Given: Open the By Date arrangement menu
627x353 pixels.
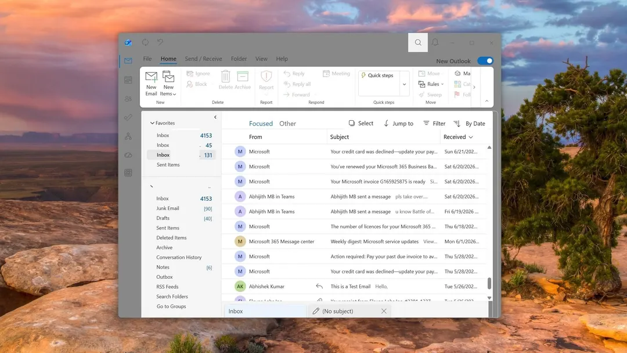Looking at the screenshot, I should coord(475,124).
